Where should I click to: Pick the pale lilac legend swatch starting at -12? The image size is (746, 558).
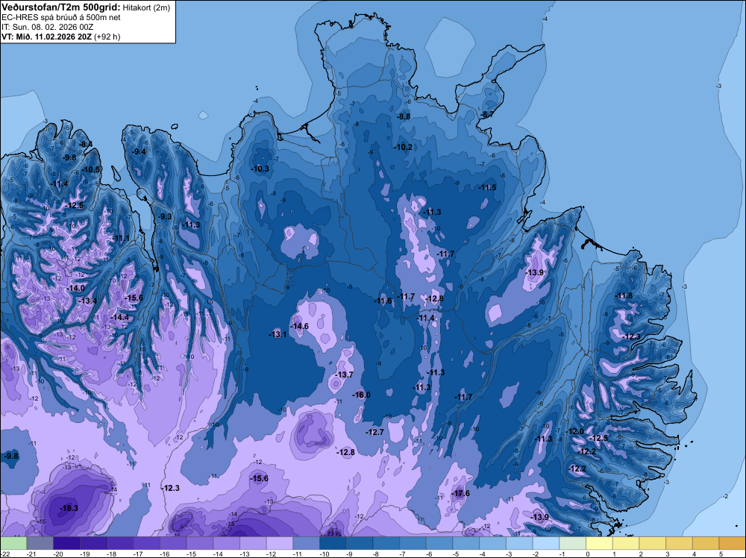[280, 543]
